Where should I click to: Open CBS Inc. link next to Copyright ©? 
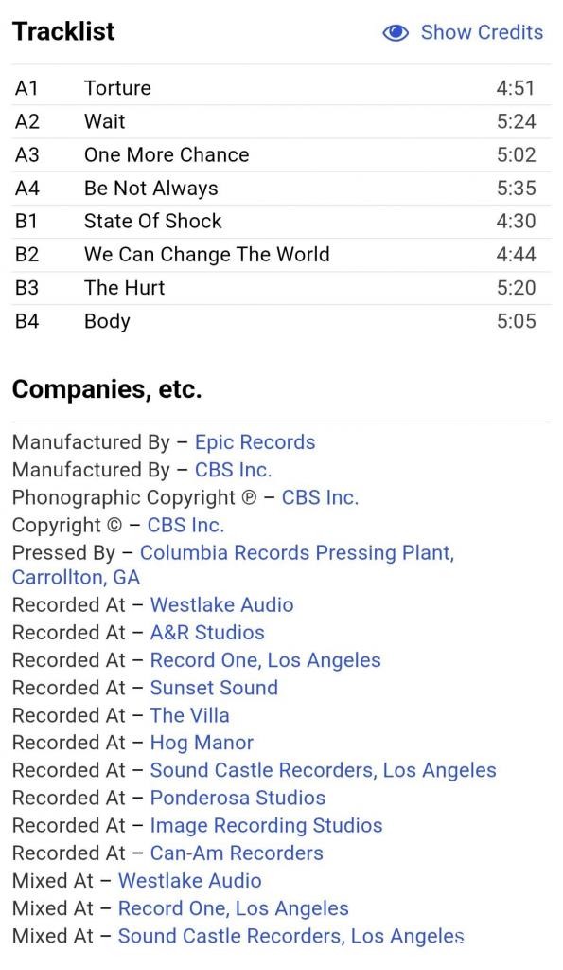click(185, 525)
